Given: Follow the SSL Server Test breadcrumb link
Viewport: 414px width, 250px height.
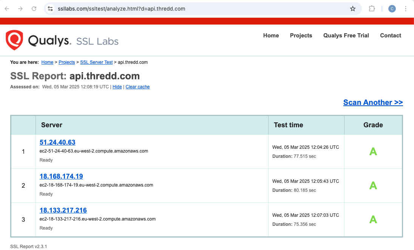Looking at the screenshot, I should coord(96,62).
